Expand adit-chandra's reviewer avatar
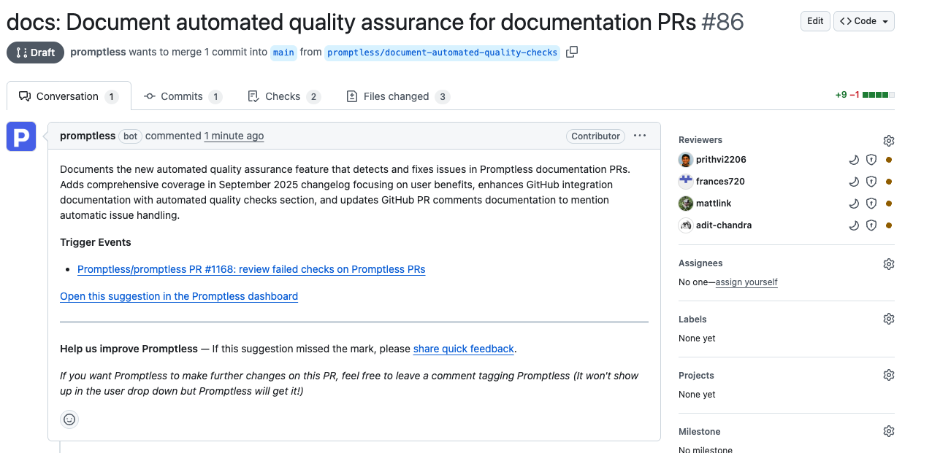 [x=685, y=225]
